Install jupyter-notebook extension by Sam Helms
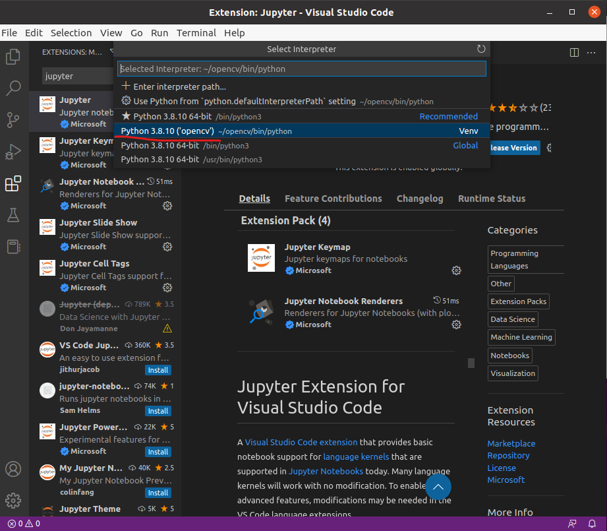607x531 pixels. (x=158, y=411)
